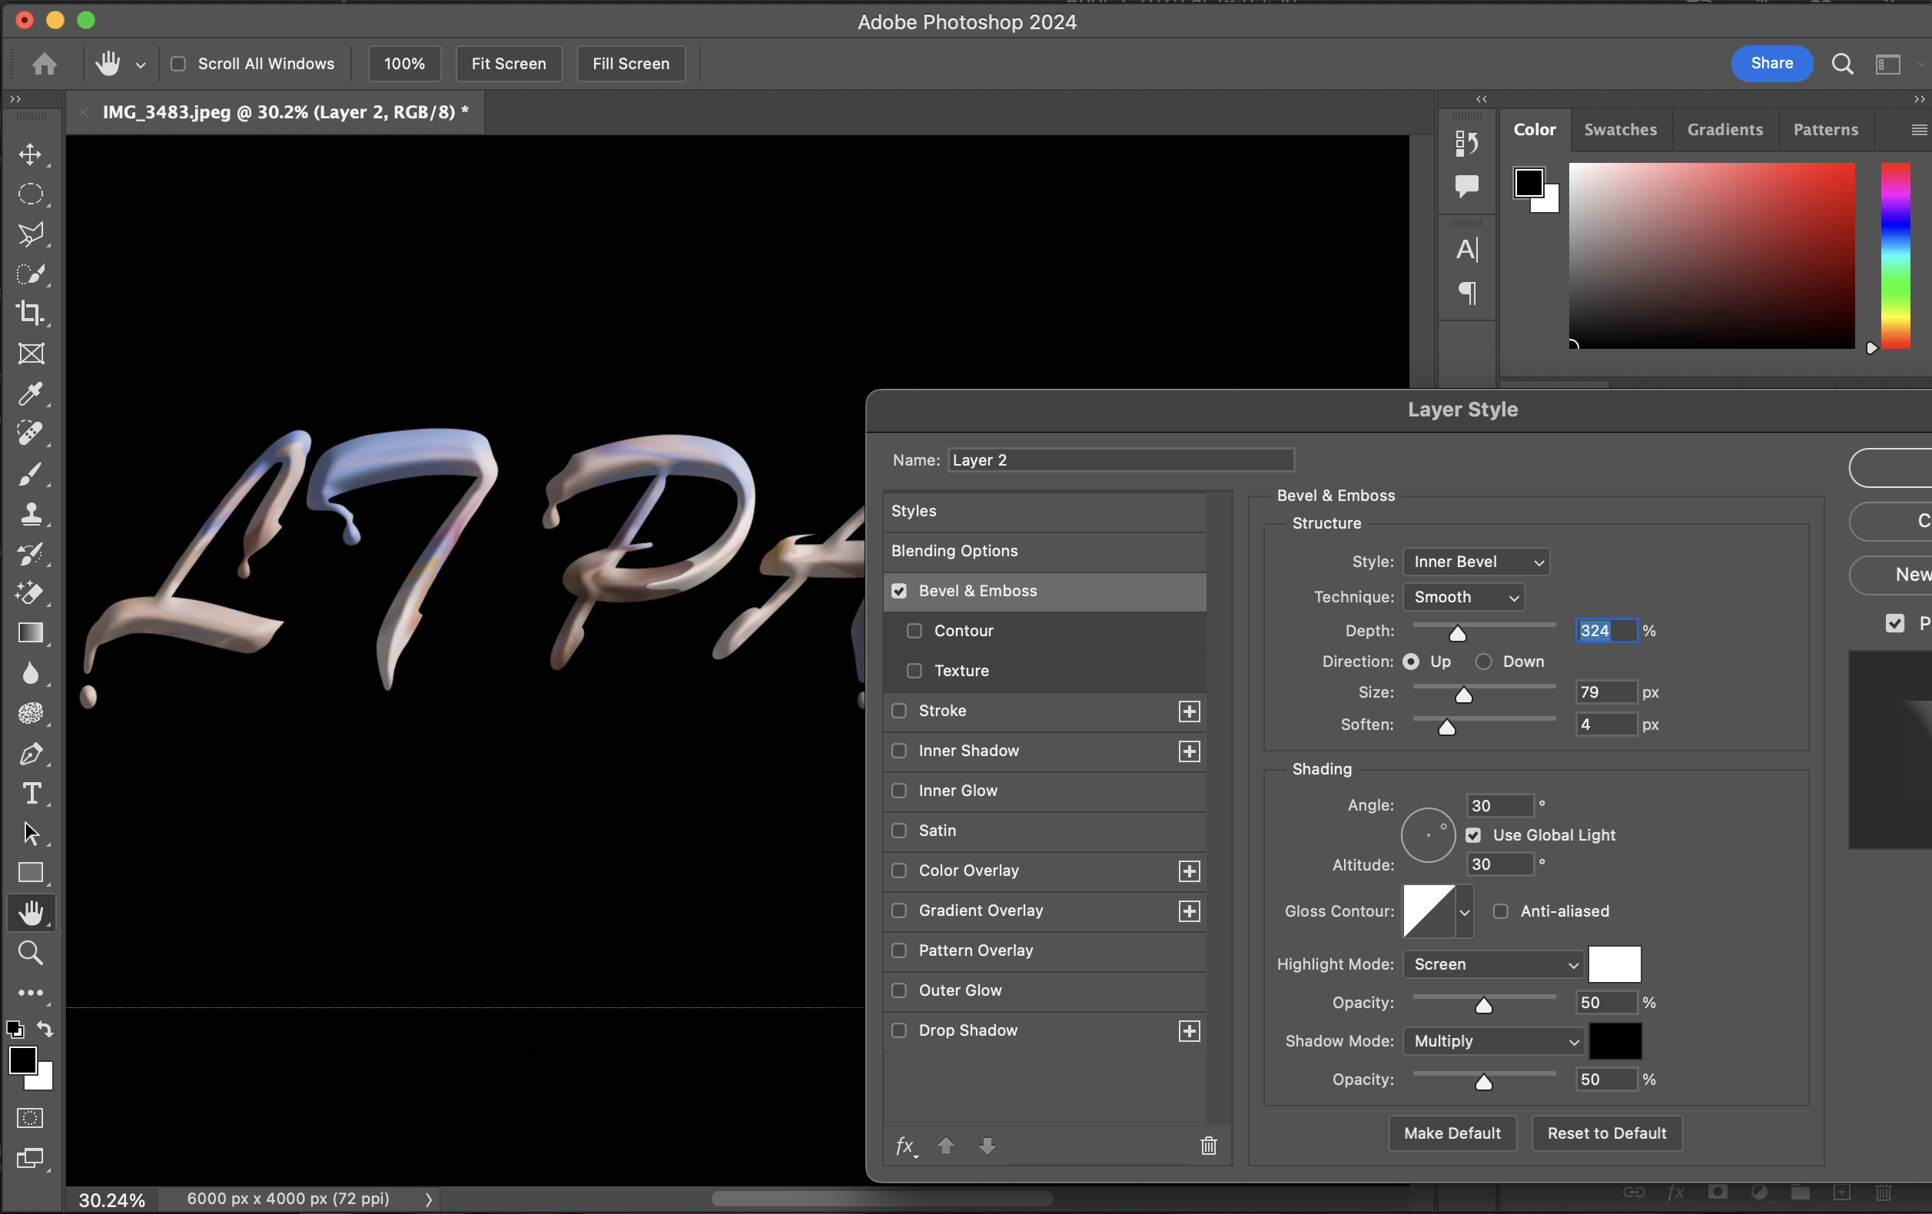Viewport: 1932px width, 1214px height.
Task: Click the Fit Screen button
Action: pyautogui.click(x=509, y=63)
